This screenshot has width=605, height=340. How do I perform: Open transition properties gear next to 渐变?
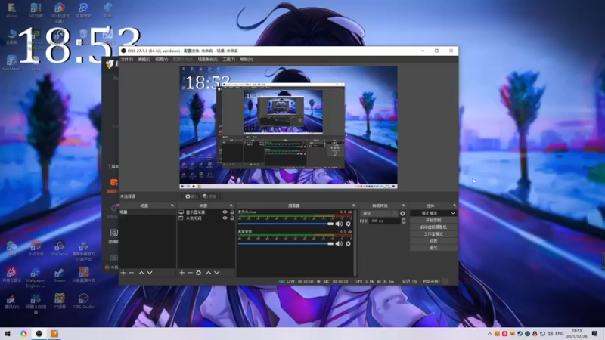[x=402, y=213]
